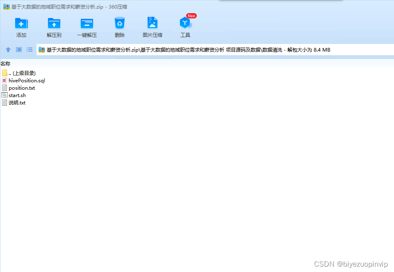Click the 360压缩 app icon in title bar
394x272 pixels.
6,7
